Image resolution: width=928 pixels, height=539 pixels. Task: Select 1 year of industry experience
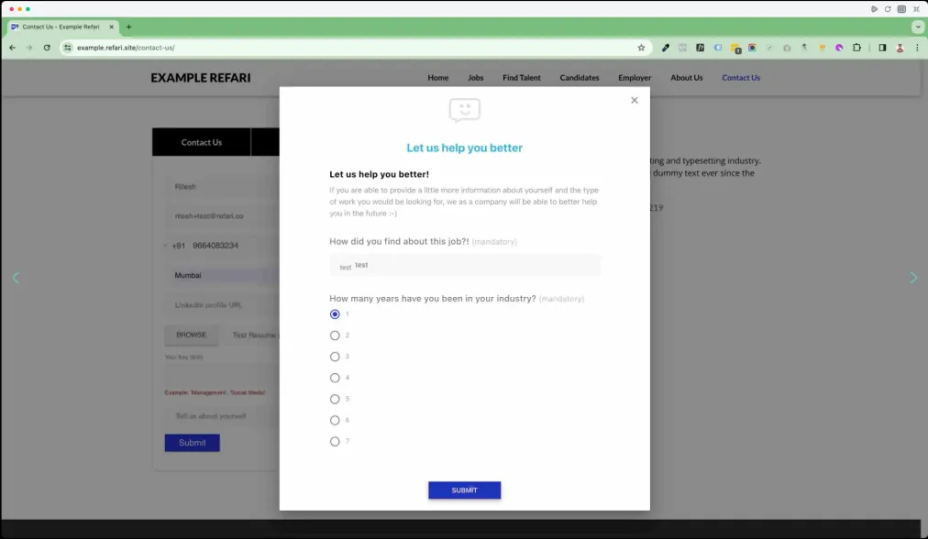pyautogui.click(x=335, y=314)
